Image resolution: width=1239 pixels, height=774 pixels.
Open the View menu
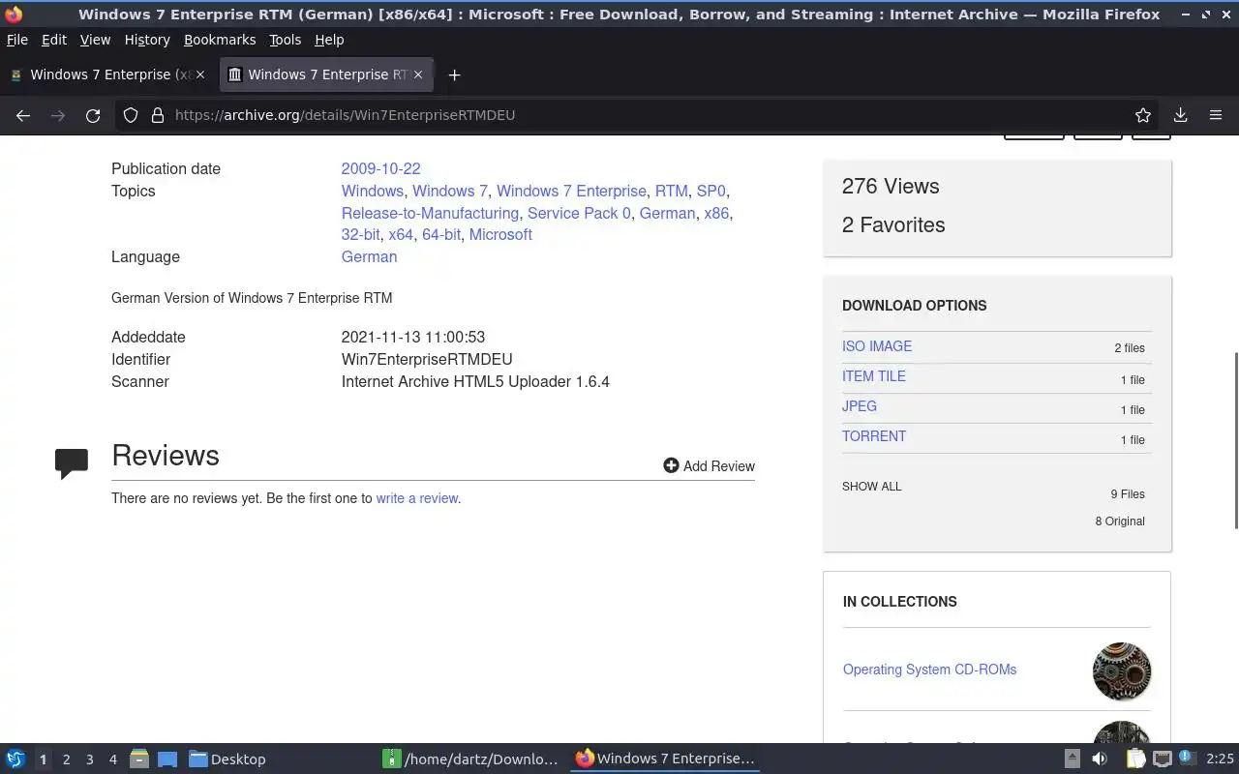(95, 40)
